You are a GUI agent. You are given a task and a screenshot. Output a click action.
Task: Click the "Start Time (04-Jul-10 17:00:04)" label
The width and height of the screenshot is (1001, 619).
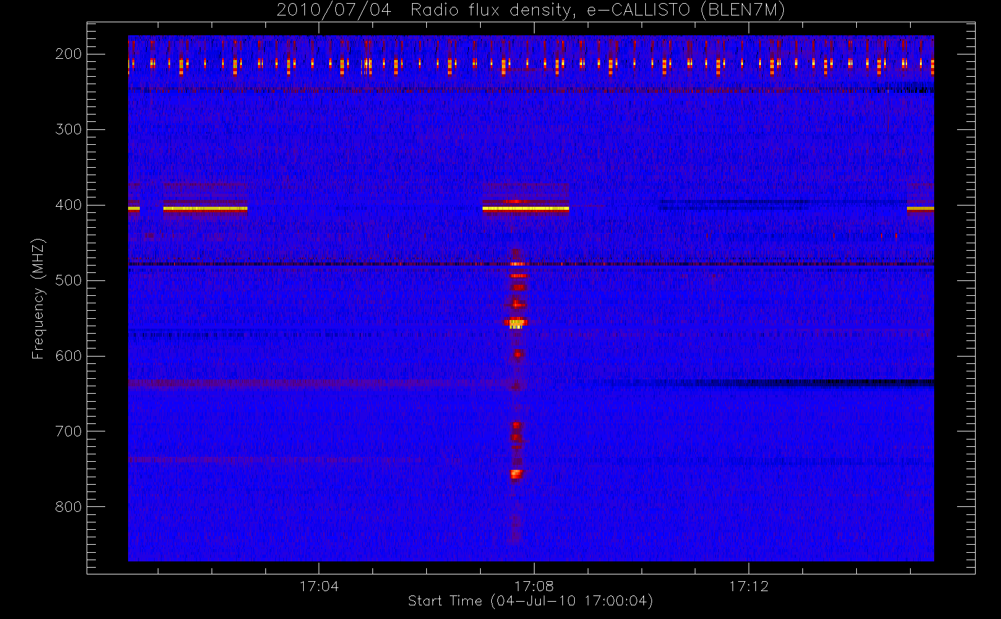click(x=531, y=601)
